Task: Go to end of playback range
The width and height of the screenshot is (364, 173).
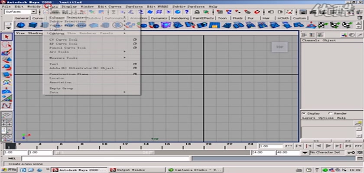Action: click(x=358, y=146)
